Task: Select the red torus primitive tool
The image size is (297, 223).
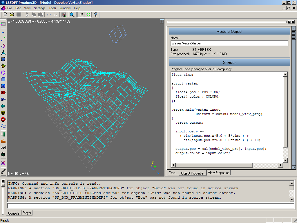Action: tap(3, 119)
